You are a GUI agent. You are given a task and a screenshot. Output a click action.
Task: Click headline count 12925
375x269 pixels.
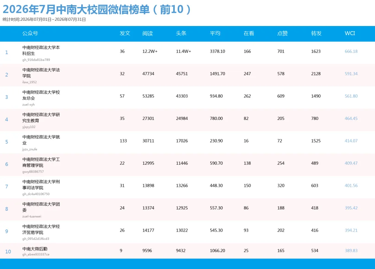point(182,208)
